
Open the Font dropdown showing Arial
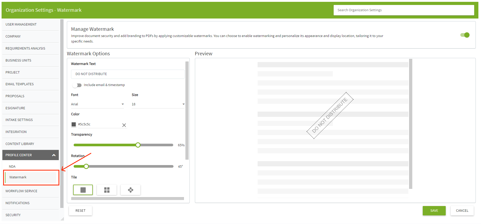[97, 104]
